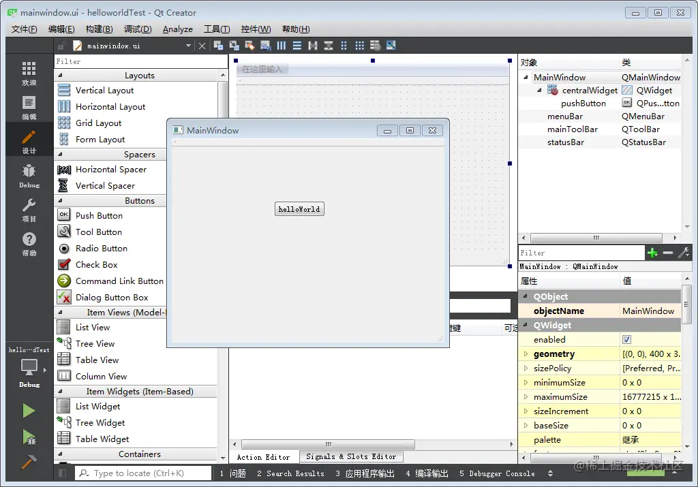Collapse the MainWindow node in object tree
Image resolution: width=698 pixels, height=487 pixels.
coord(526,78)
